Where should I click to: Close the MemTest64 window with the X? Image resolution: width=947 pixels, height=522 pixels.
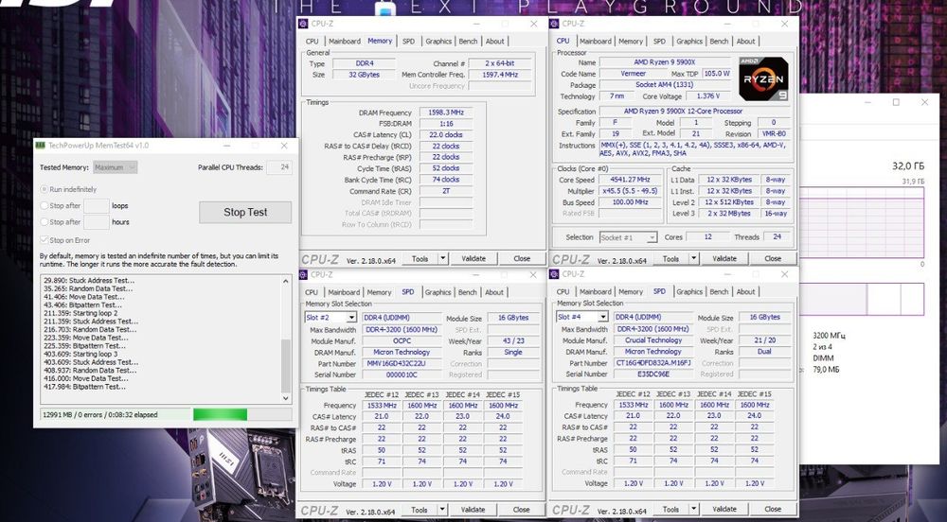(x=284, y=146)
